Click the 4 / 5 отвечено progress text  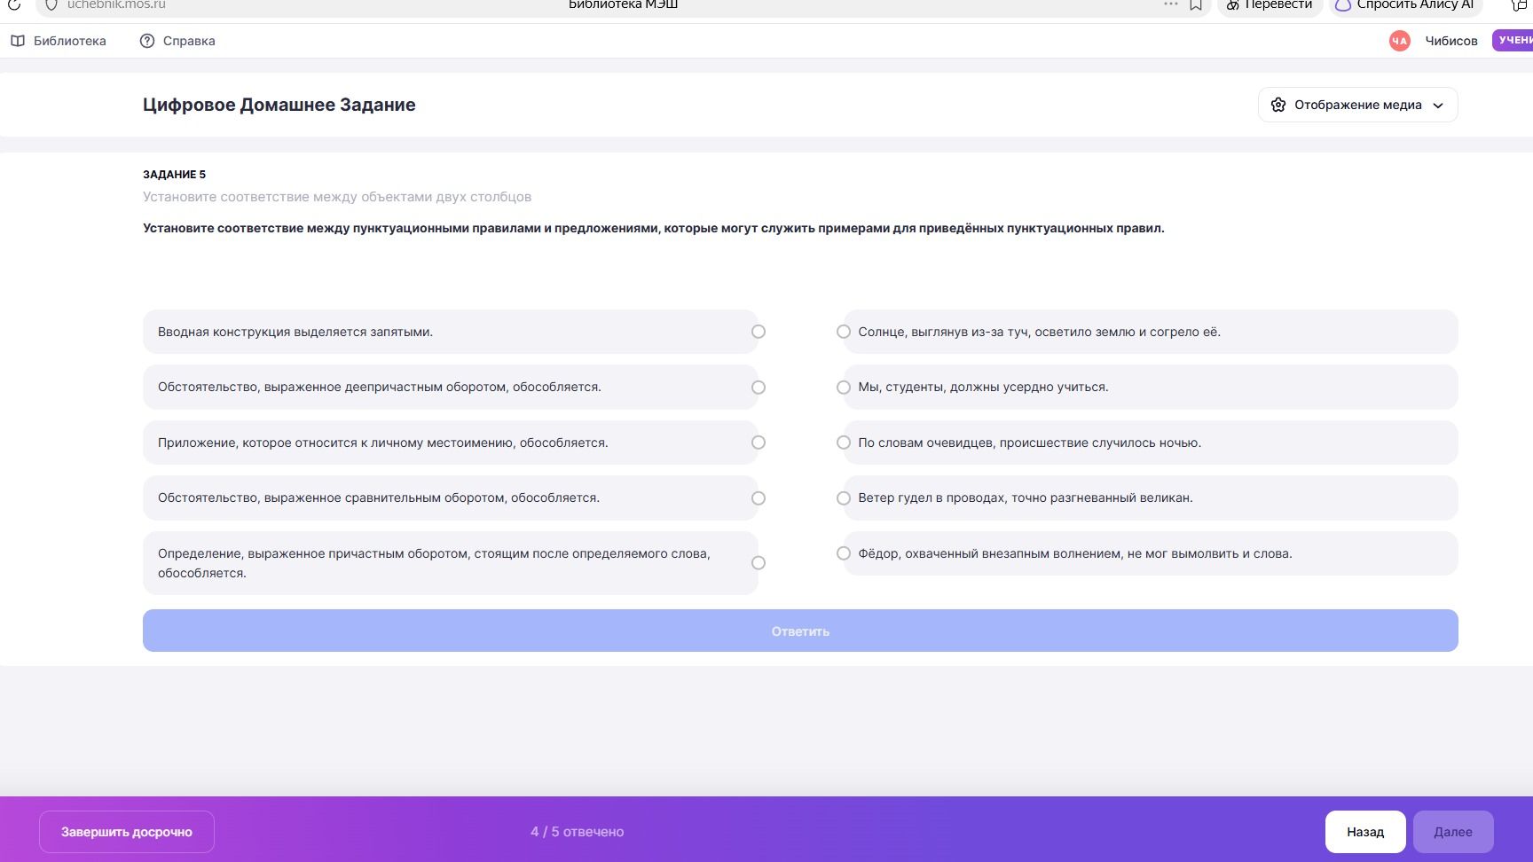coord(578,832)
